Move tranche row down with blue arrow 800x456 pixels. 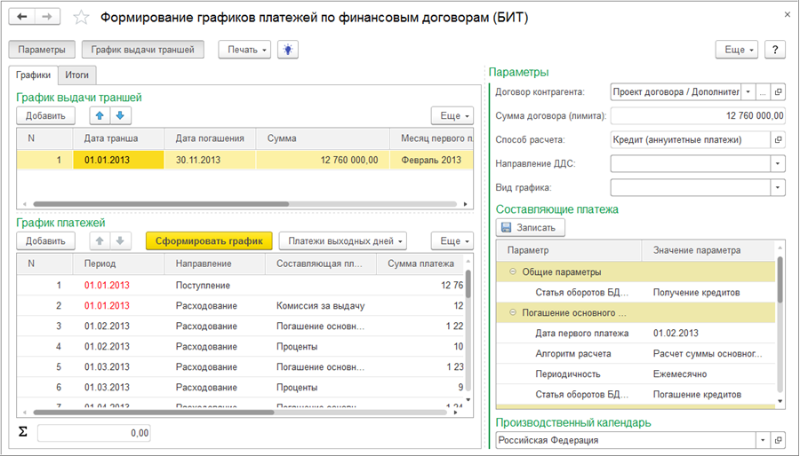(x=121, y=115)
